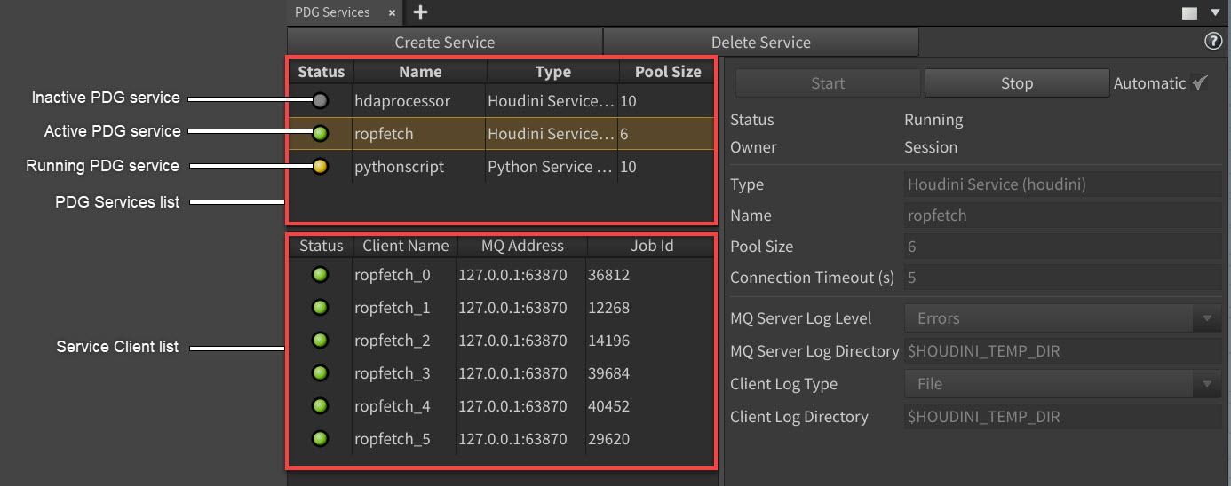Image resolution: width=1231 pixels, height=486 pixels.
Task: Click Job Id 36812
Action: (x=608, y=275)
